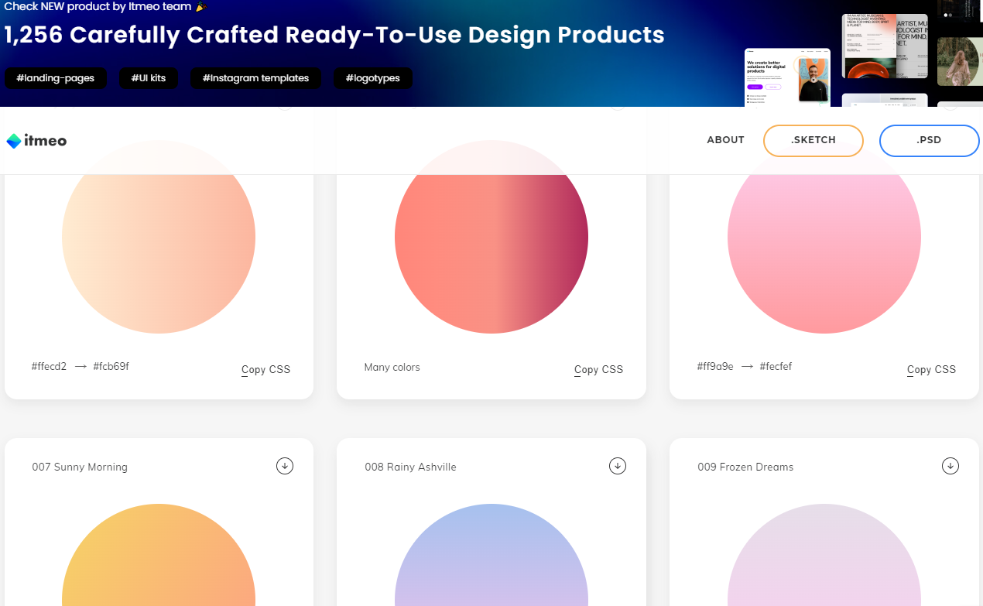Image resolution: width=983 pixels, height=606 pixels.
Task: Open the banner preview with red-orange artwork
Action: 885,46
